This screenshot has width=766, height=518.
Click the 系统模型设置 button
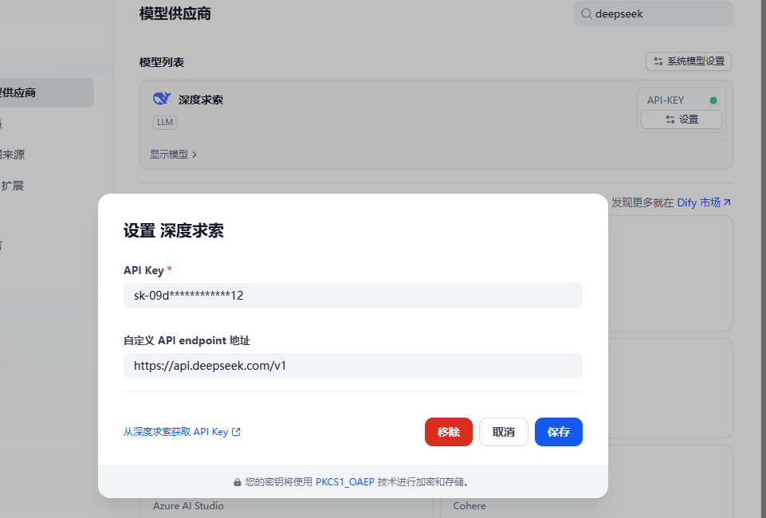[x=689, y=61]
